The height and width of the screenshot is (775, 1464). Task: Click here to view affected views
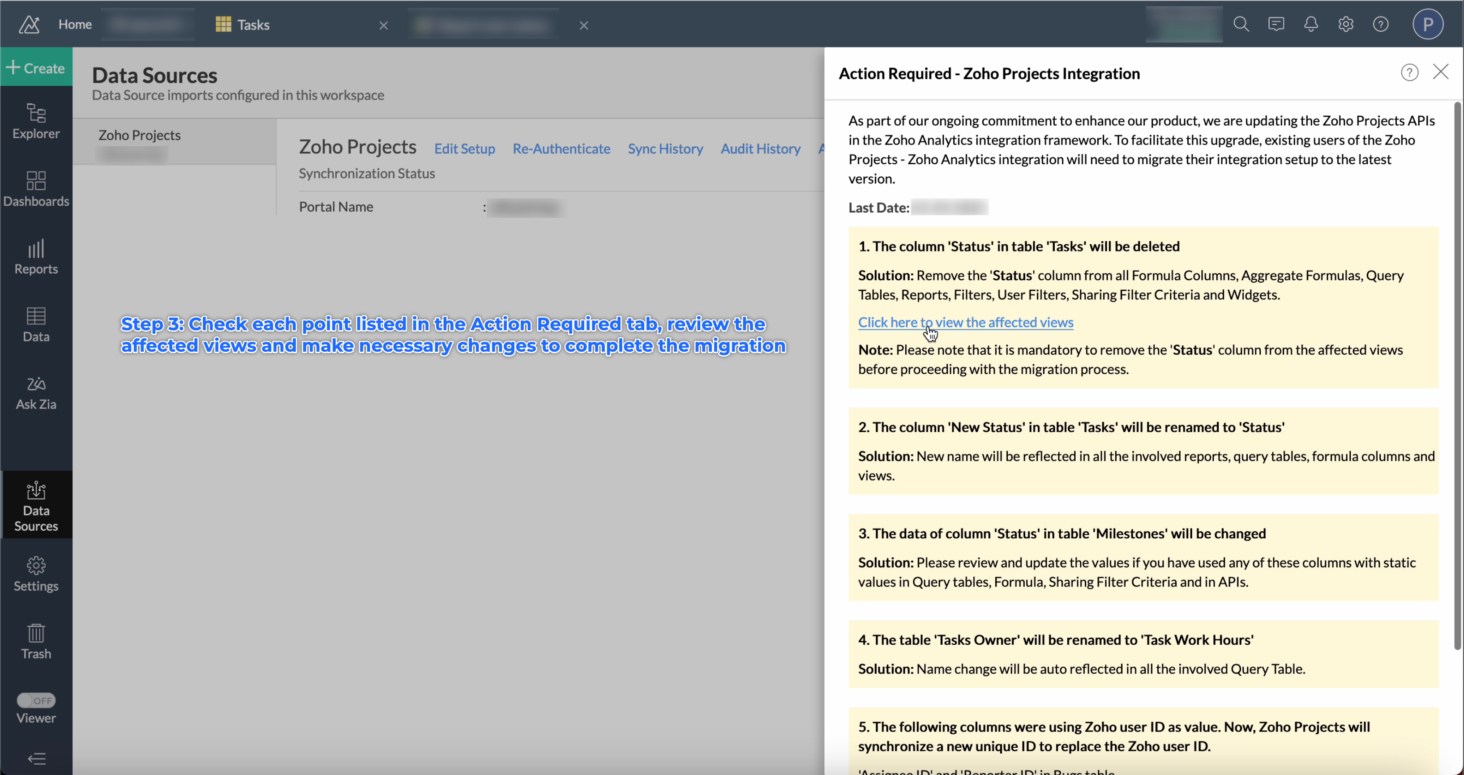click(965, 322)
